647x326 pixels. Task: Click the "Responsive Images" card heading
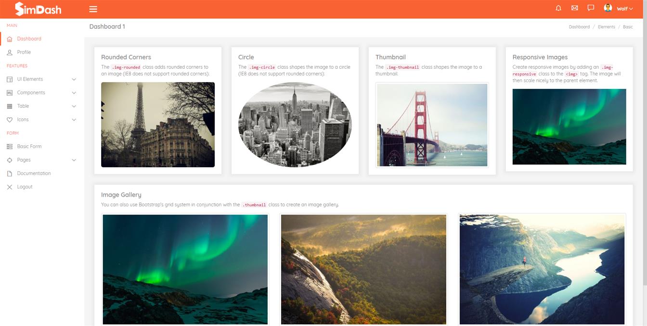pyautogui.click(x=540, y=57)
